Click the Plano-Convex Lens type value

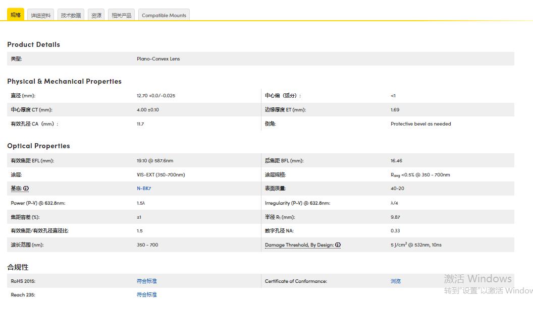coord(158,59)
